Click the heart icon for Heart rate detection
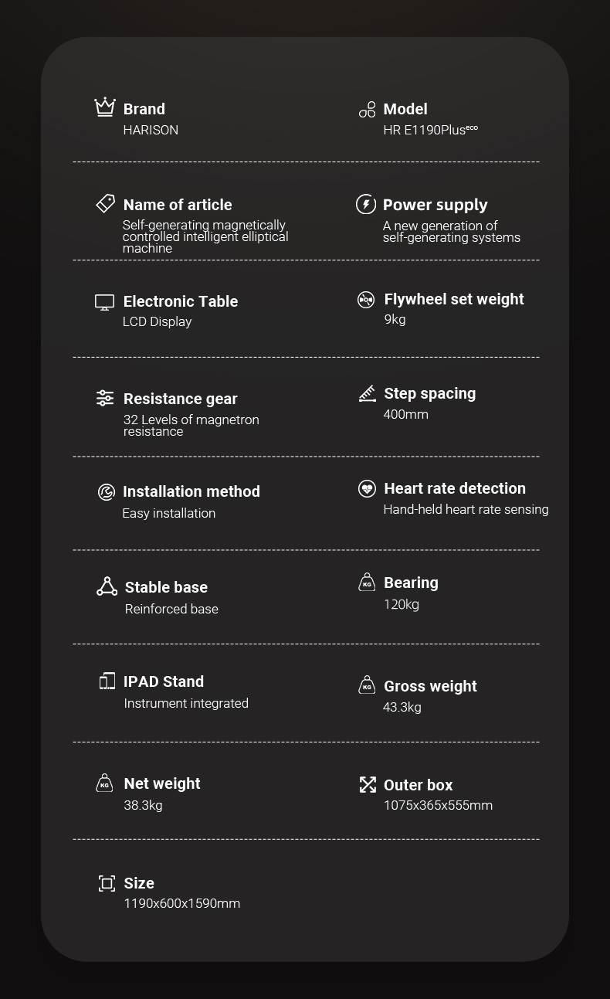 (367, 488)
